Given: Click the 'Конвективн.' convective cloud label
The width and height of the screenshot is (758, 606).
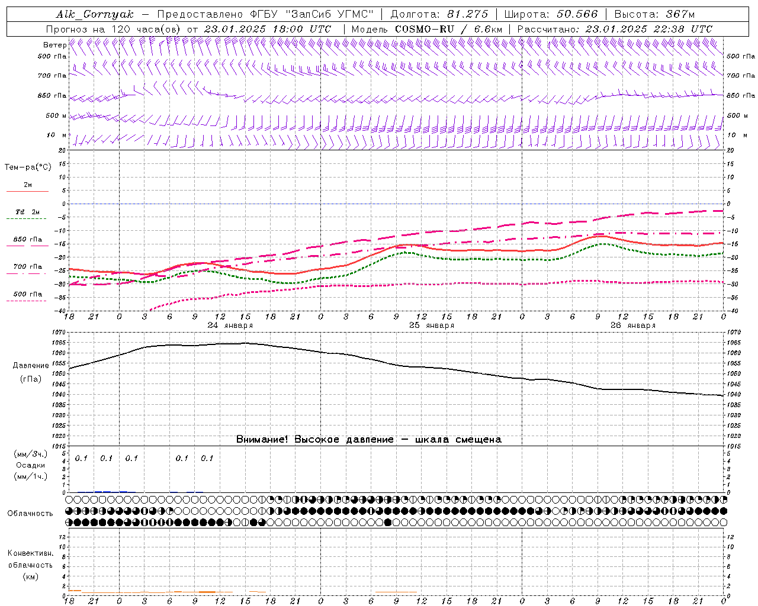Looking at the screenshot, I should 30,553.
